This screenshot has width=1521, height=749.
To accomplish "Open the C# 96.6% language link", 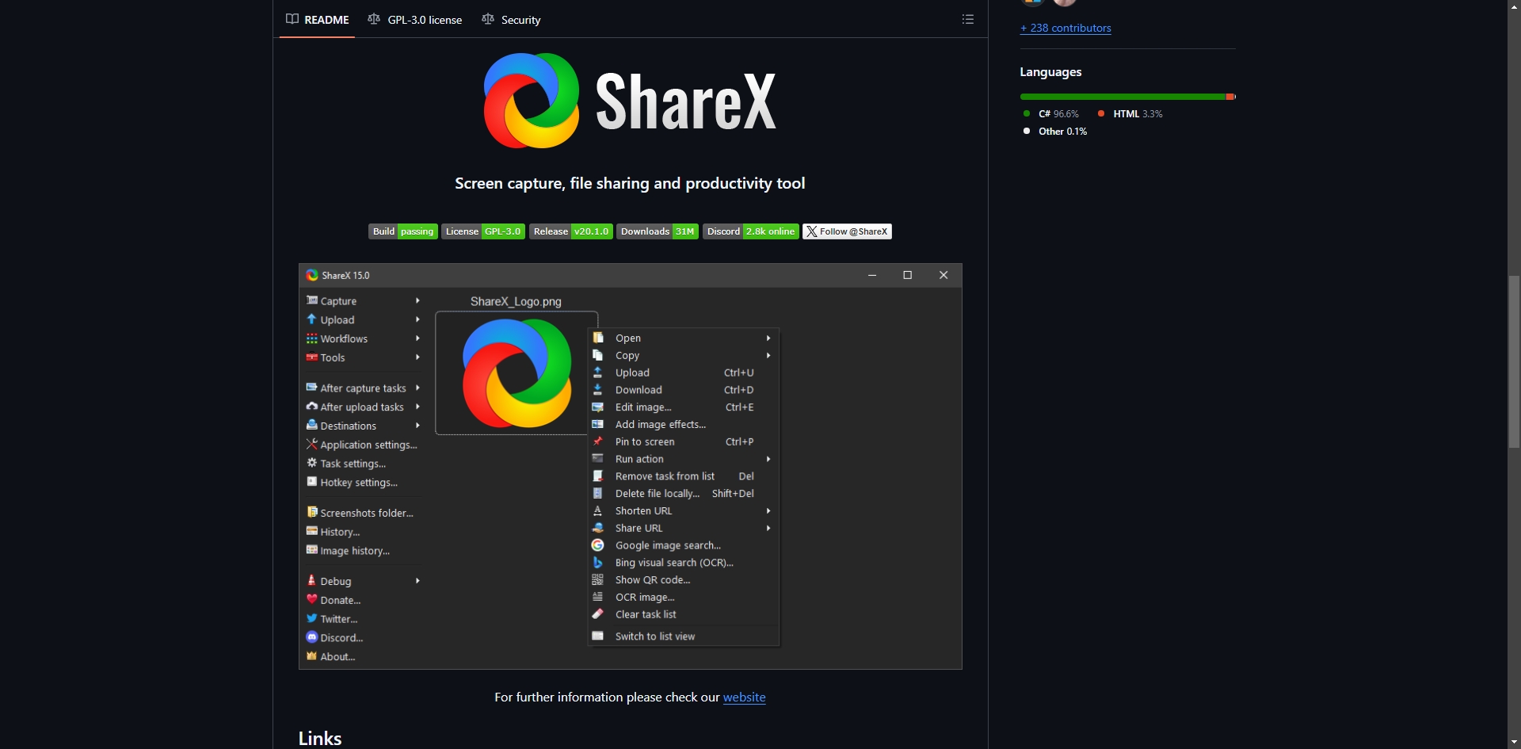I will coord(1051,113).
